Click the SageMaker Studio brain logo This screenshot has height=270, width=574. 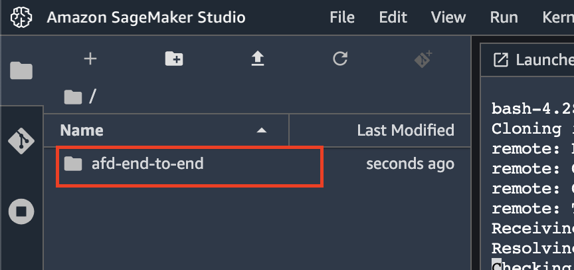pos(21,17)
